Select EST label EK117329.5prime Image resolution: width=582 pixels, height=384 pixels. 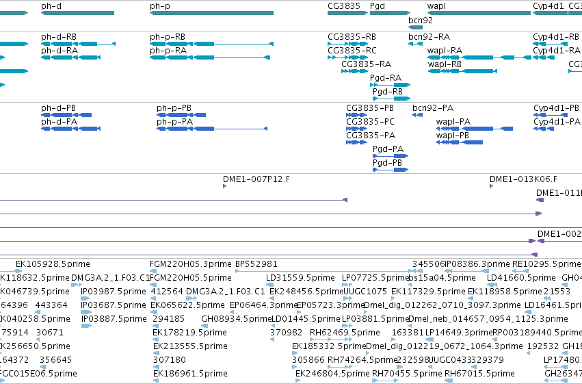click(x=428, y=292)
